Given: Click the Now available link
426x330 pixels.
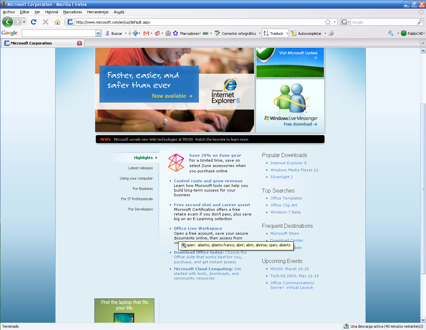Looking at the screenshot, I should tap(172, 96).
